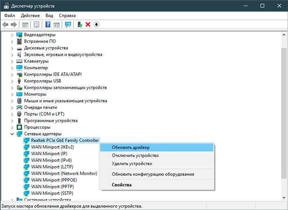The width and height of the screenshot is (288, 210).
Task: Select WAN Miniport (PPTP)
Action: pos(53,186)
